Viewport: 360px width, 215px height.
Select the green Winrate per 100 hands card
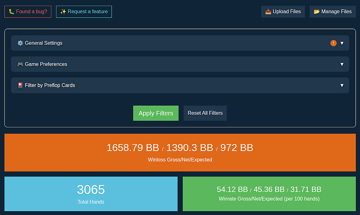(269, 194)
